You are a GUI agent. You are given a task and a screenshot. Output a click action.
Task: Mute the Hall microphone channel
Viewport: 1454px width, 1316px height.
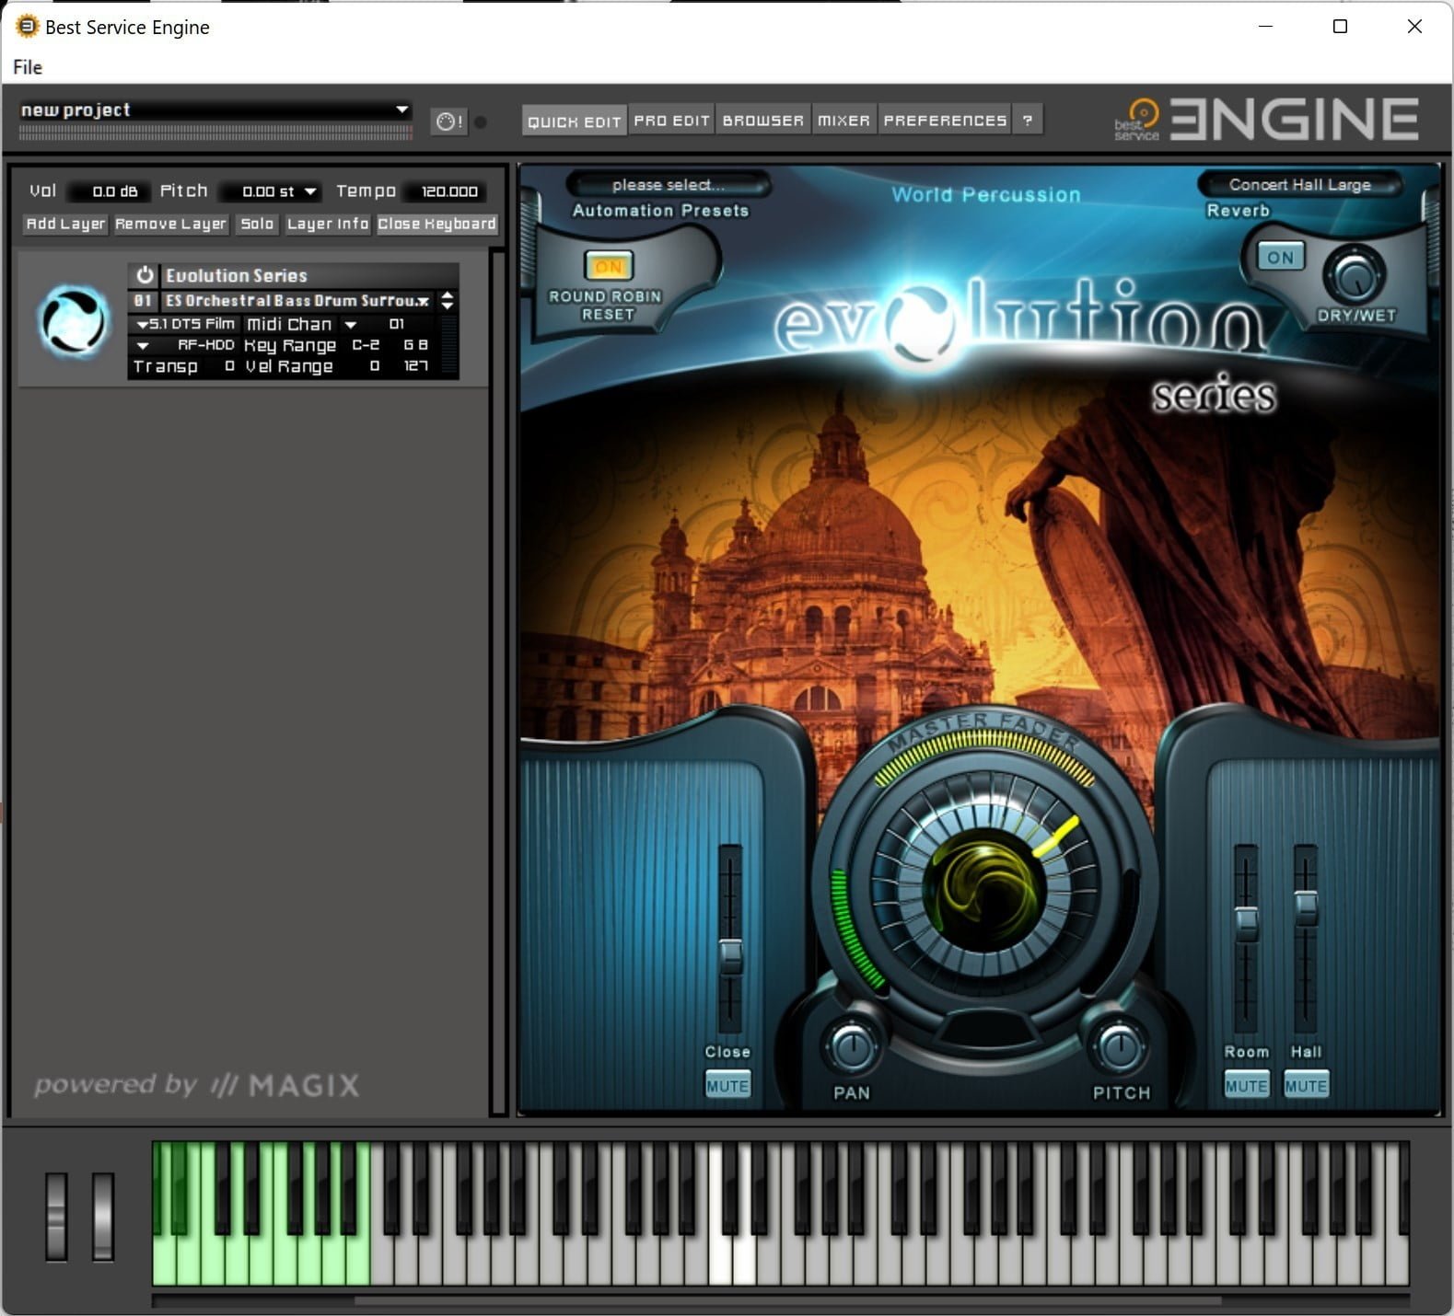tap(1306, 1086)
